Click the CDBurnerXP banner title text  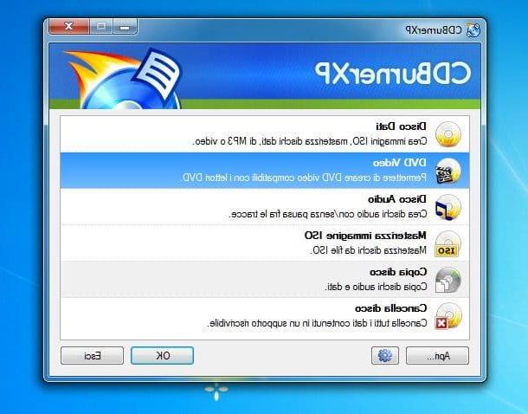(393, 73)
